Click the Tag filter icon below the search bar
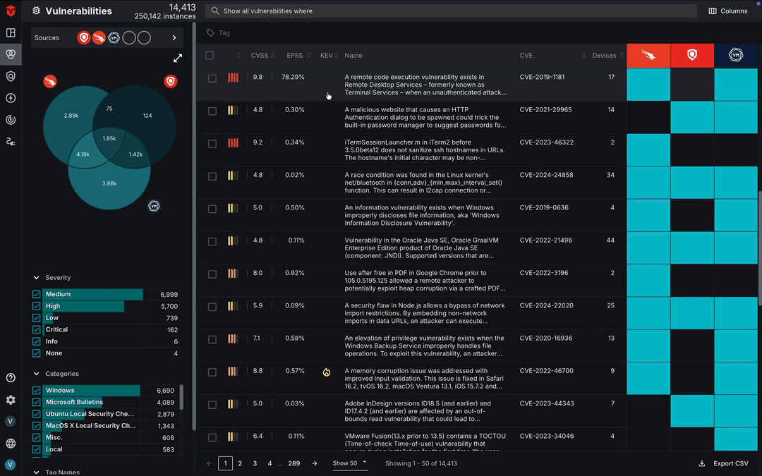This screenshot has width=762, height=476. tap(209, 32)
